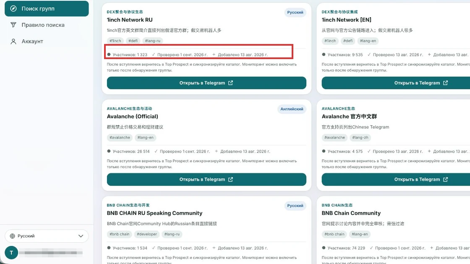Screen dimensions: 470x264
Task: Click #lang-ru tag on BNB CHAIN RU Speaking Community
Action: [172, 234]
